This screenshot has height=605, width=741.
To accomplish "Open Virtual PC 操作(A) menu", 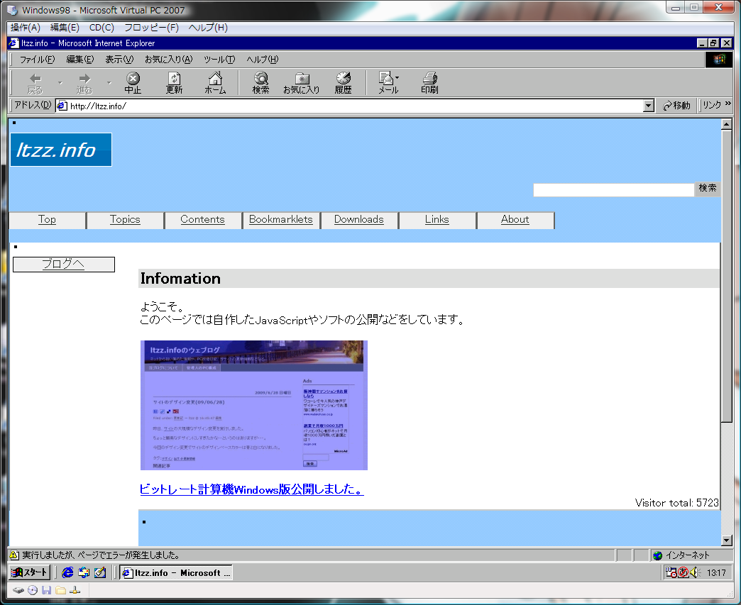I will point(26,28).
